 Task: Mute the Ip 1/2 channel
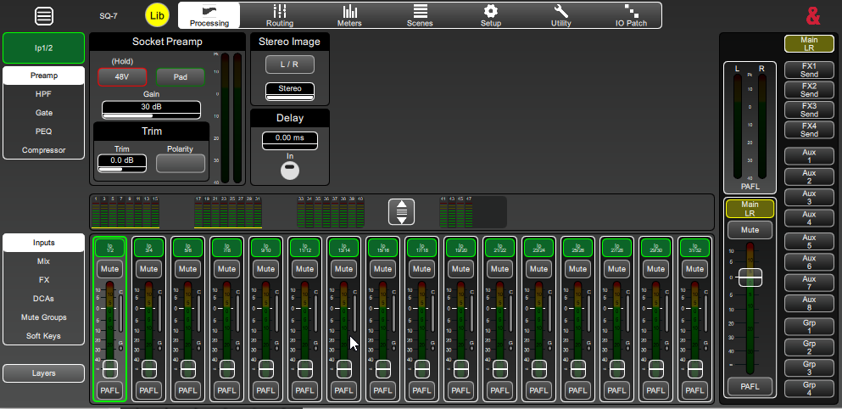pos(109,269)
